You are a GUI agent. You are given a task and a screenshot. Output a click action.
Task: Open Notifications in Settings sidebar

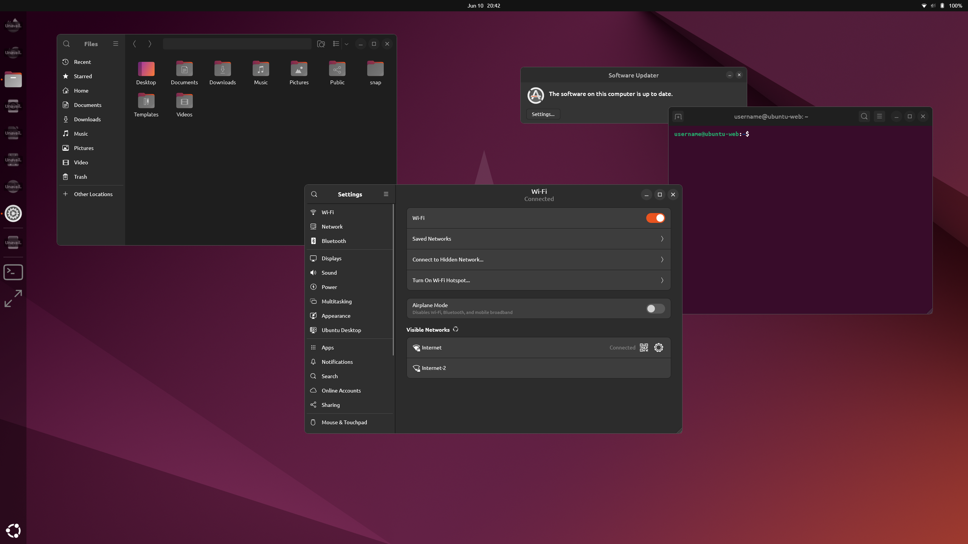(349, 362)
